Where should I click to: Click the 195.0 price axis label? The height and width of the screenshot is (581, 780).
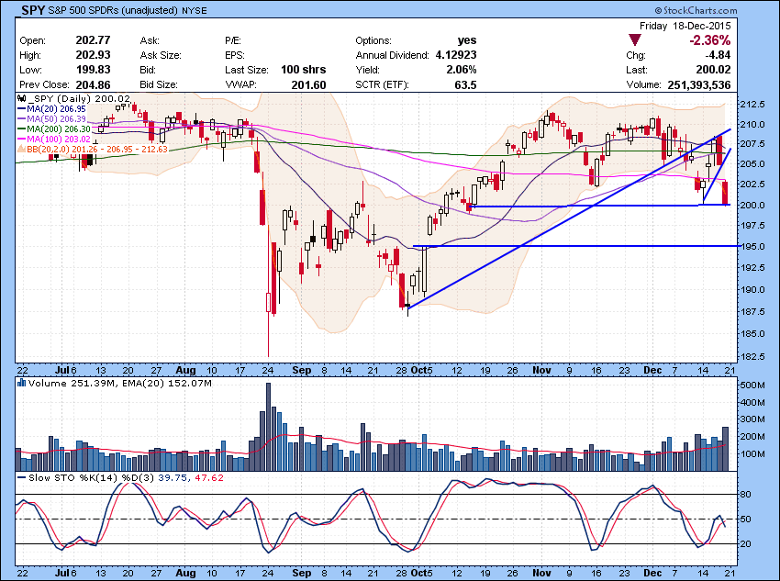[752, 246]
